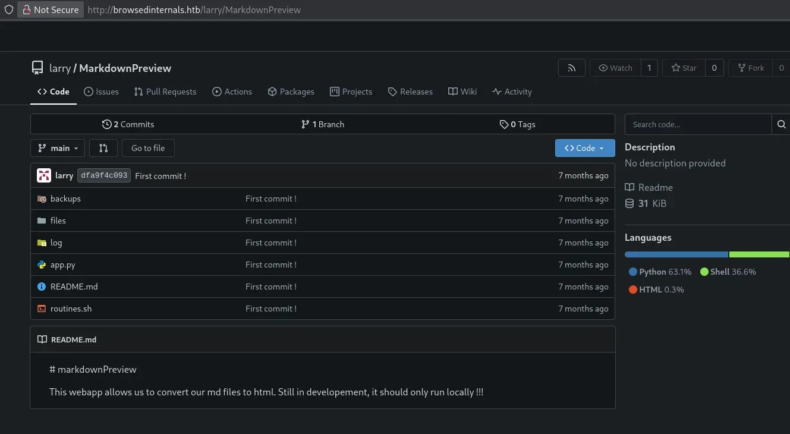Toggle Star for MarkdownPreview repo

tap(684, 68)
